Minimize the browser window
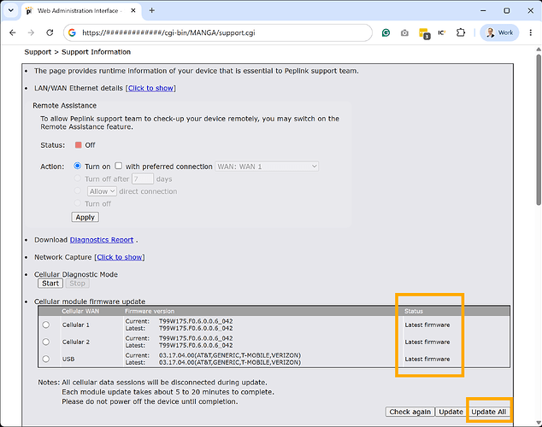This screenshot has width=542, height=427. click(x=483, y=11)
